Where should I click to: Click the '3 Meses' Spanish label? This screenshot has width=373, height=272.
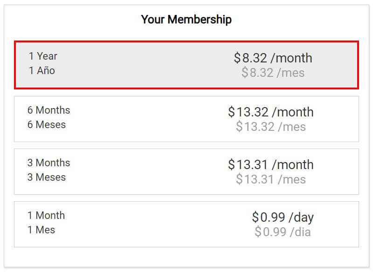47,177
